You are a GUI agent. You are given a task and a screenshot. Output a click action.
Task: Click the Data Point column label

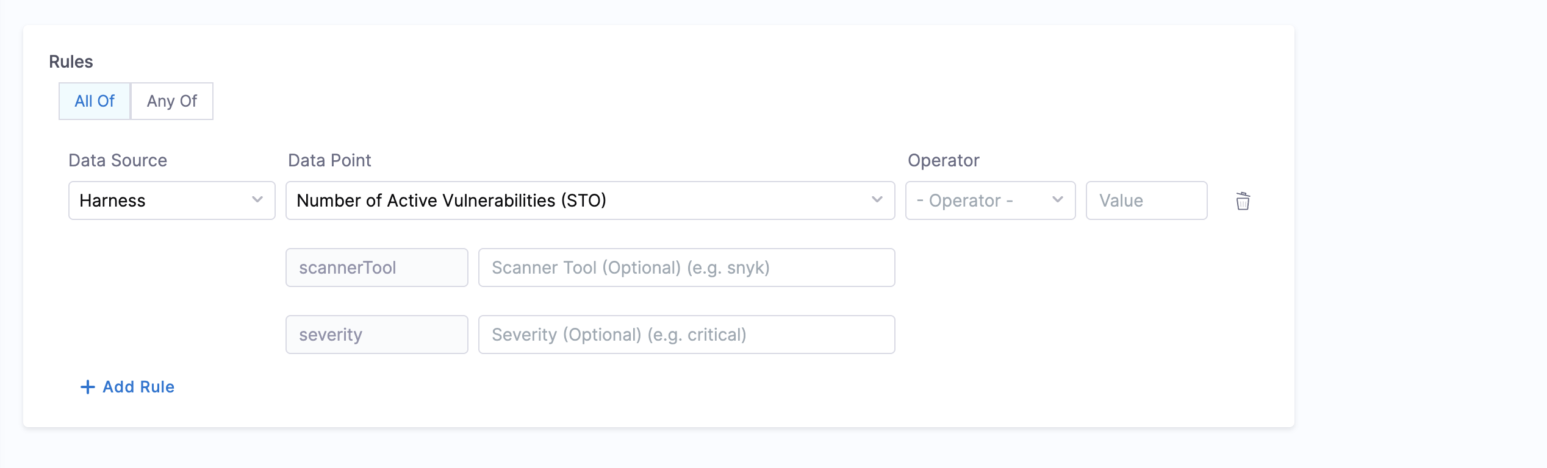tap(329, 160)
